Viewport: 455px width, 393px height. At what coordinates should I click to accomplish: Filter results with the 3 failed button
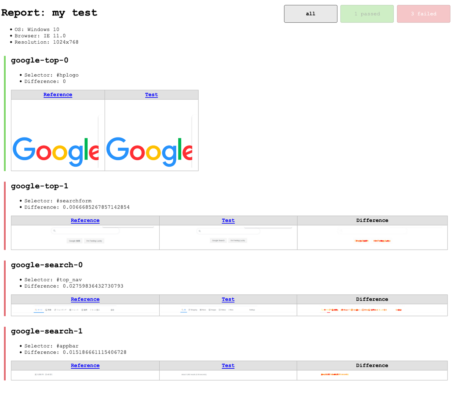pyautogui.click(x=424, y=14)
